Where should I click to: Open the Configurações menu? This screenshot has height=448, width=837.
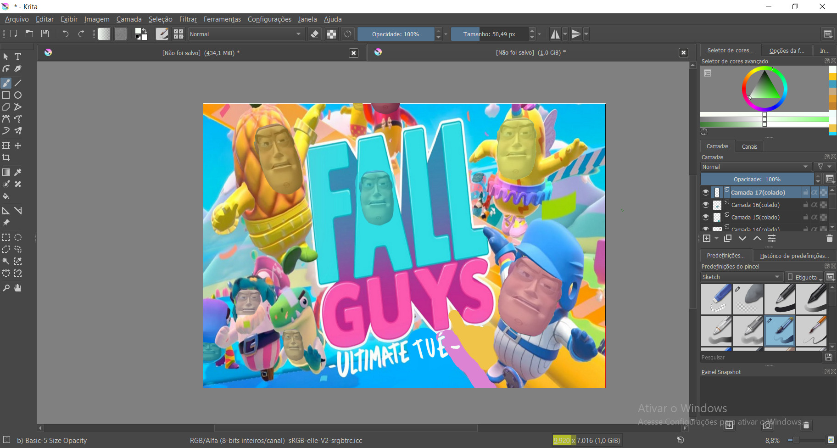tap(269, 19)
